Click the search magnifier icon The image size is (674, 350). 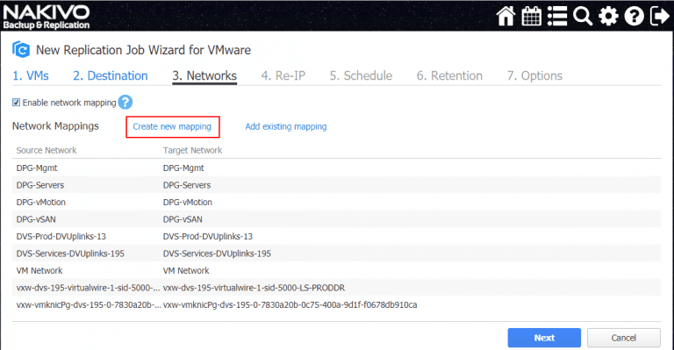583,17
